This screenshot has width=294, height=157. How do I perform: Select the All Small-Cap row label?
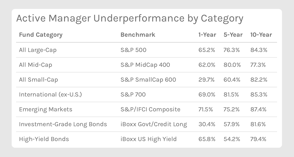coord(37,80)
